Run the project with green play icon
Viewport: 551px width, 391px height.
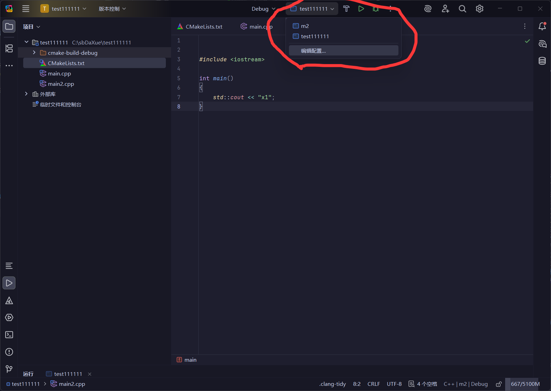tap(361, 9)
